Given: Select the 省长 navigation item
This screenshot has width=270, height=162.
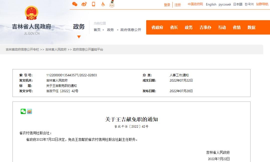Looking at the screenshot, I should pos(174,27).
